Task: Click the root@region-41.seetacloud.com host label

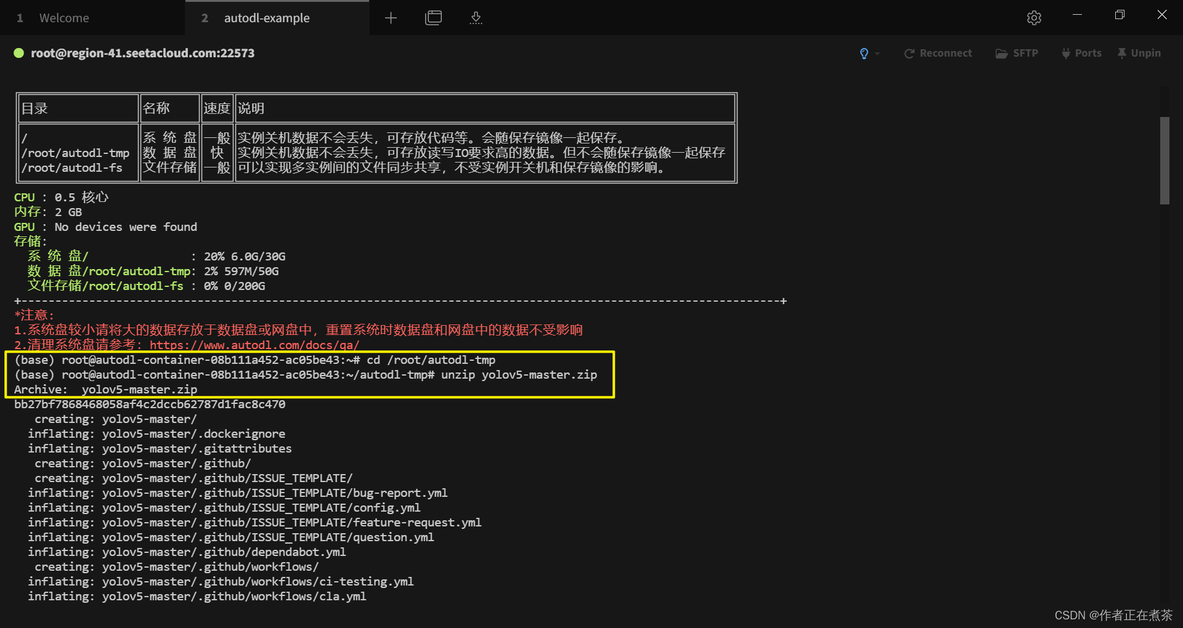Action: [x=142, y=54]
